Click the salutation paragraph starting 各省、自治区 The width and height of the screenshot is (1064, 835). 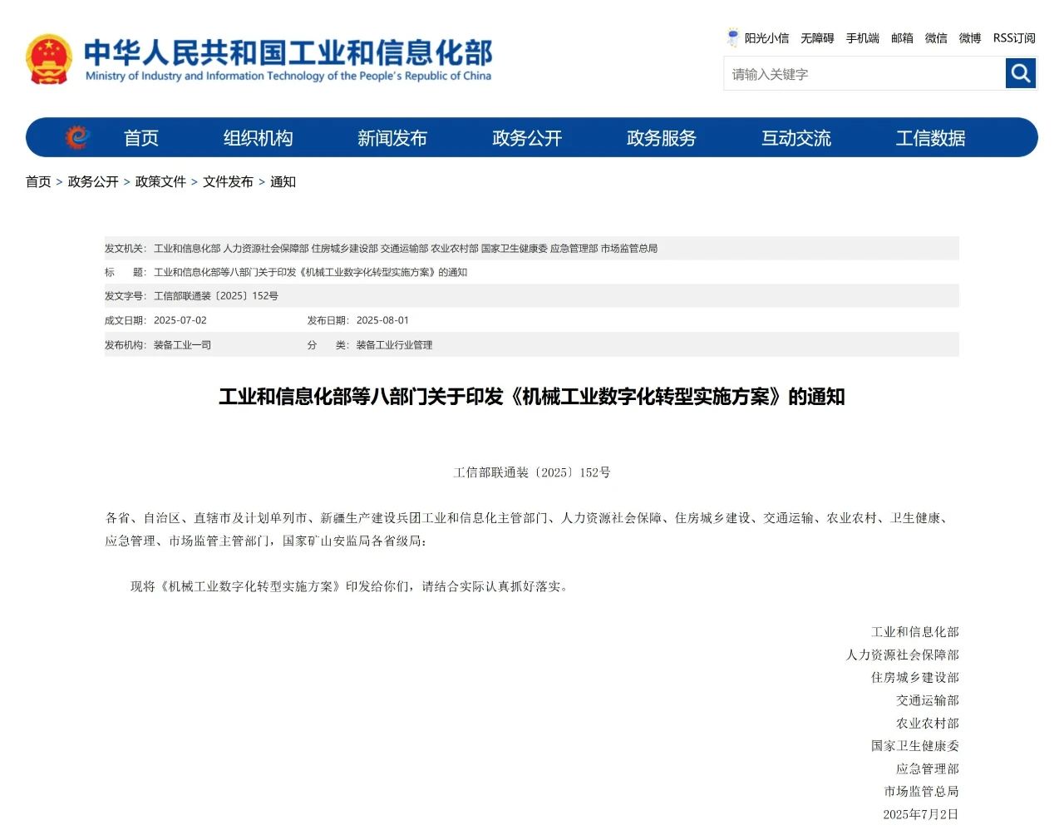530,529
